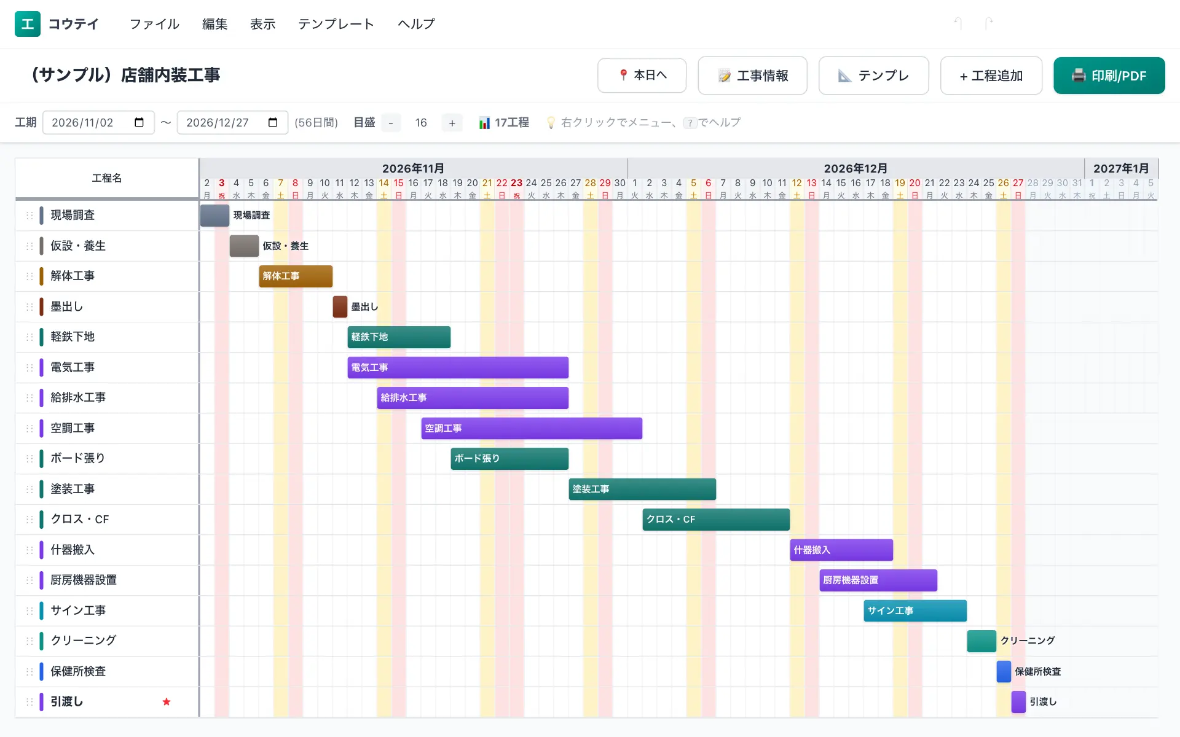Click drag handle icon of 塗装工事 row
Screen dimensions: 1180x737
point(29,489)
